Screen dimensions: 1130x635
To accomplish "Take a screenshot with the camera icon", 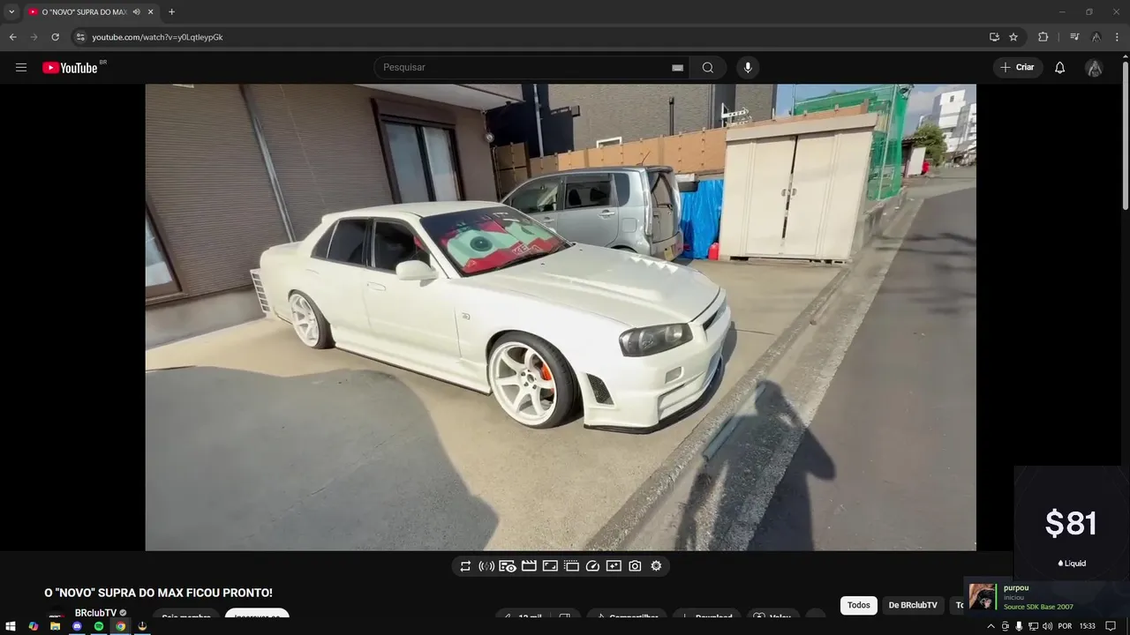I will [635, 566].
